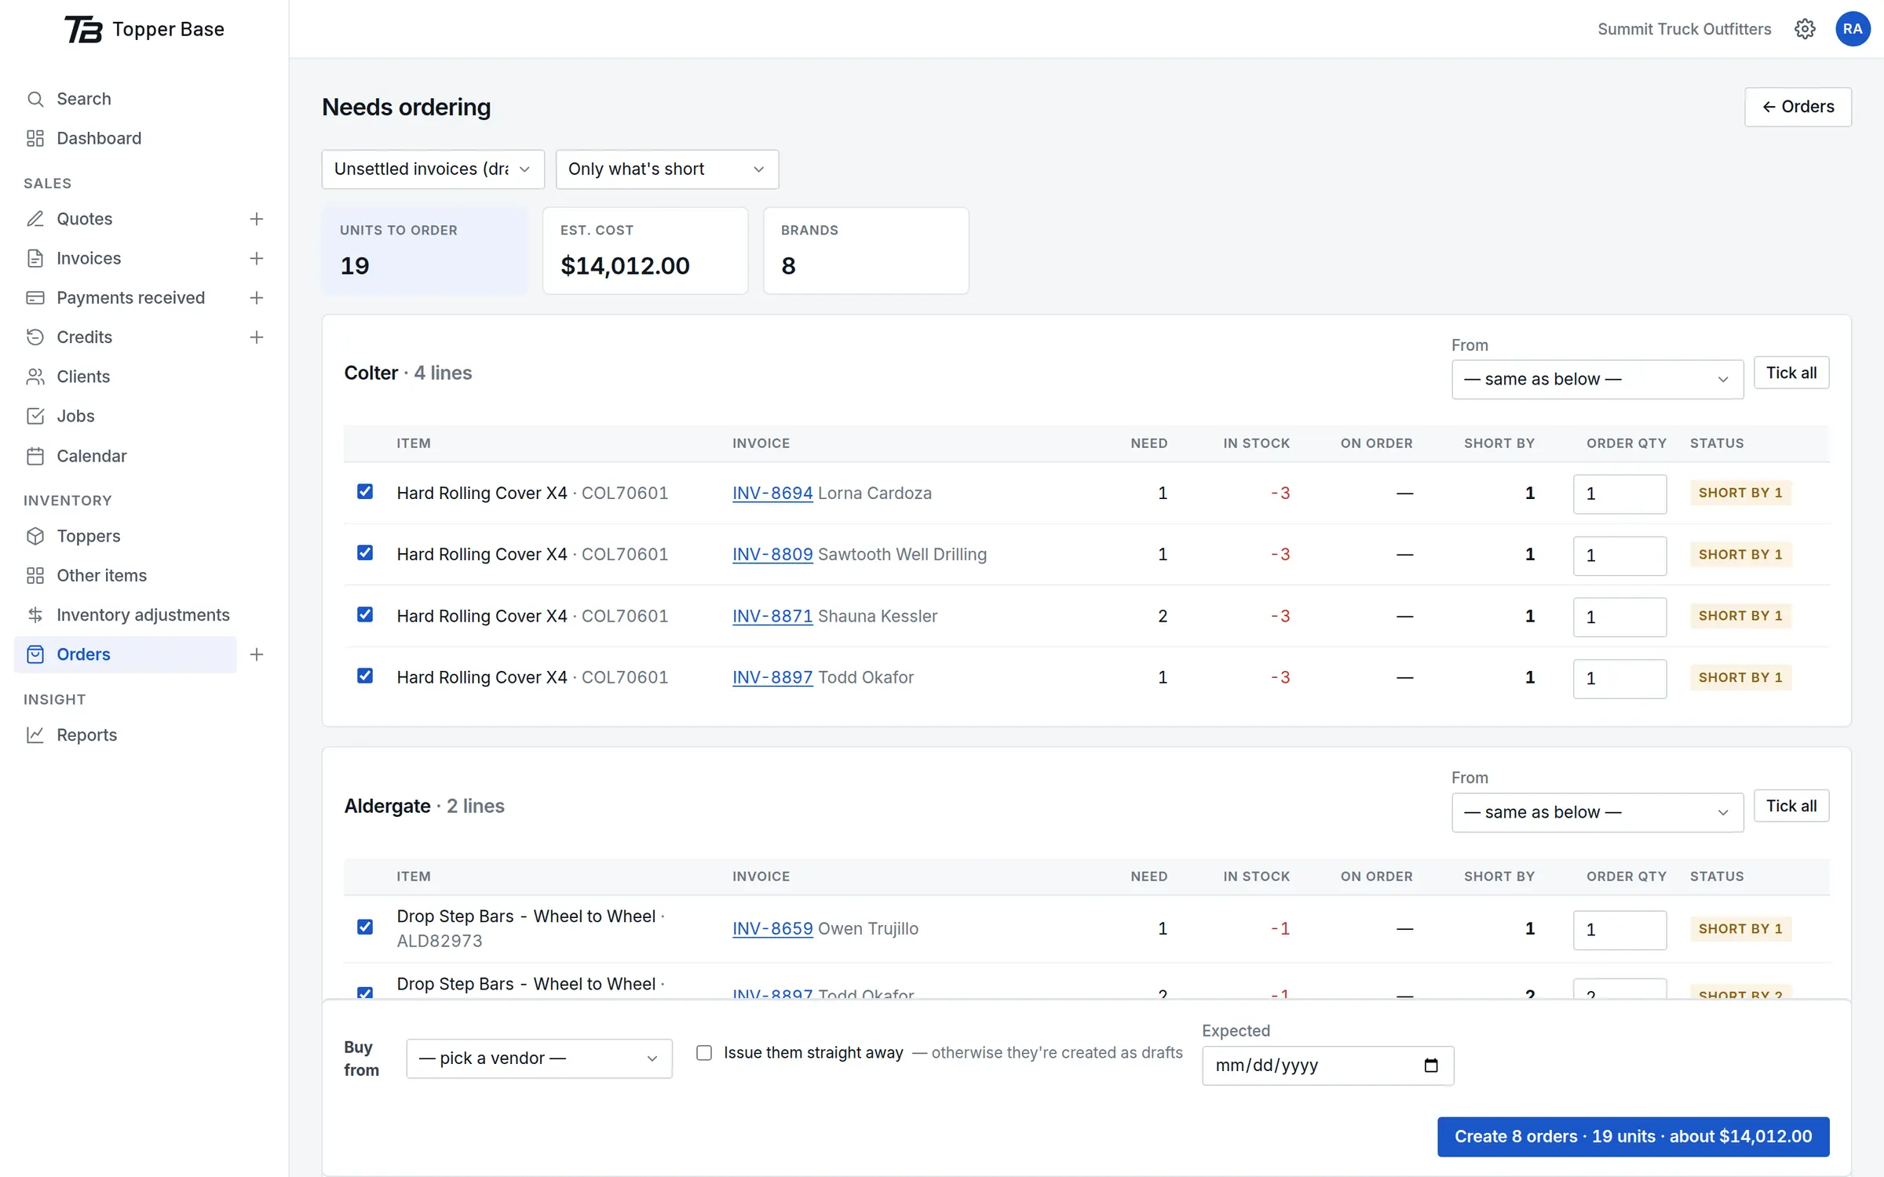Click the Inventory adjustments icon
The image size is (1884, 1177).
pos(35,614)
